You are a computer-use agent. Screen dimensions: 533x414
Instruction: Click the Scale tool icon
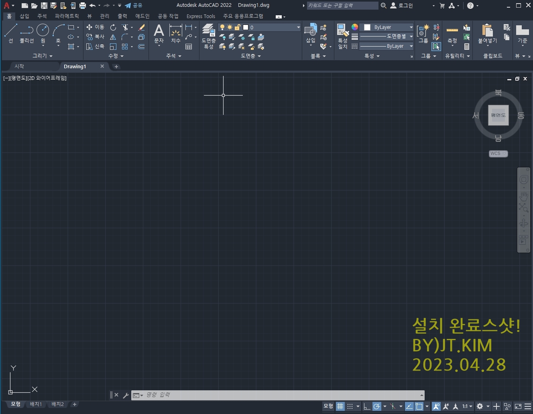[113, 47]
